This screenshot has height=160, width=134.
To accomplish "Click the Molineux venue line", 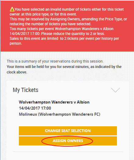I will pos(60,114).
